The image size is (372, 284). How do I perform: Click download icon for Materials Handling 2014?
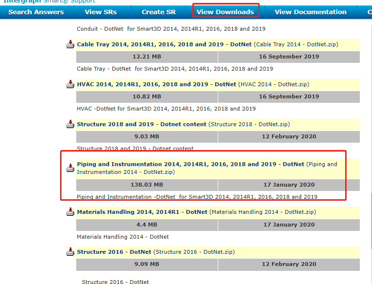pos(70,212)
